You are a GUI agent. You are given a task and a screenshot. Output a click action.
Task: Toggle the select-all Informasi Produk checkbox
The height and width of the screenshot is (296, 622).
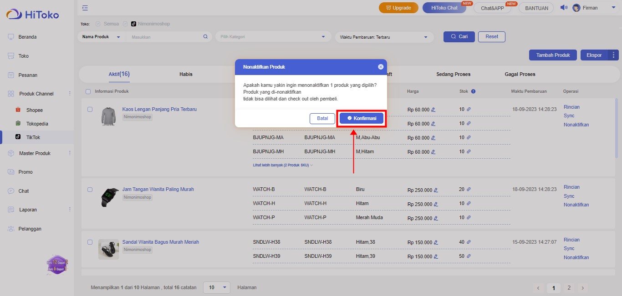[88, 91]
